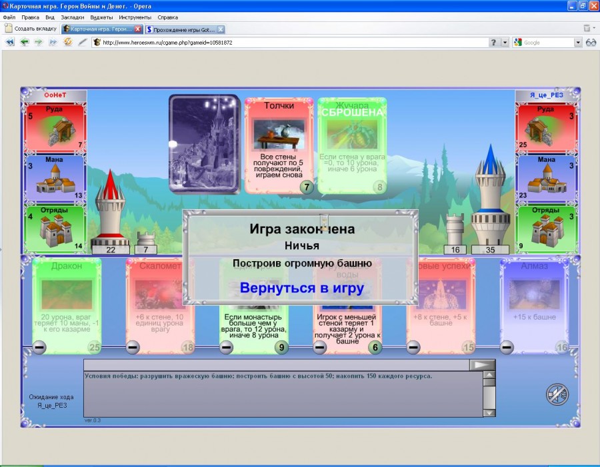Click the Google search field

(x=548, y=43)
